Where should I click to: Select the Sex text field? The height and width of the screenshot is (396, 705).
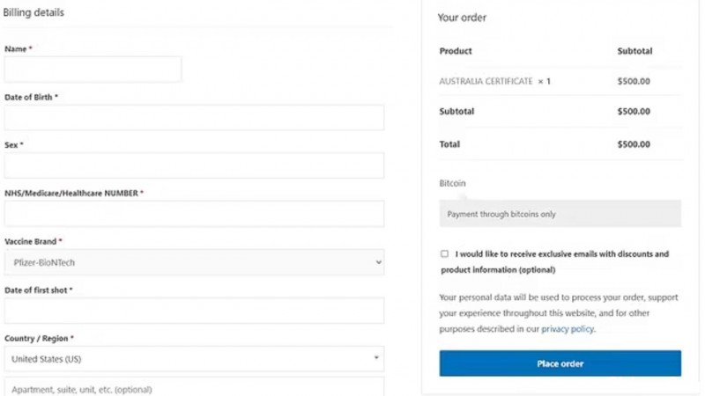(x=194, y=165)
